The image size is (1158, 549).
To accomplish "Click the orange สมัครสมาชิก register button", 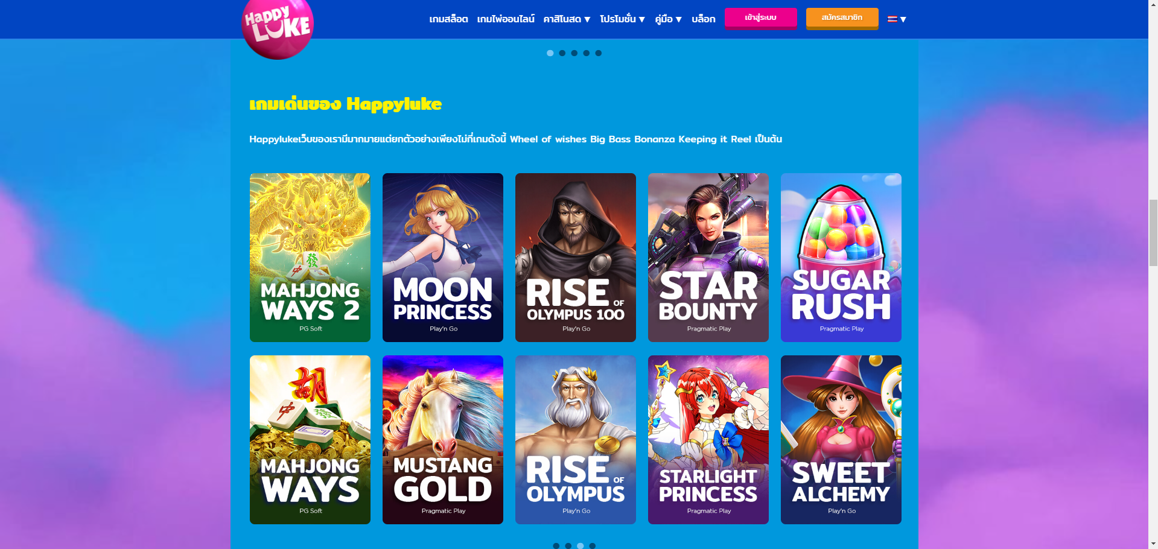I will point(842,18).
